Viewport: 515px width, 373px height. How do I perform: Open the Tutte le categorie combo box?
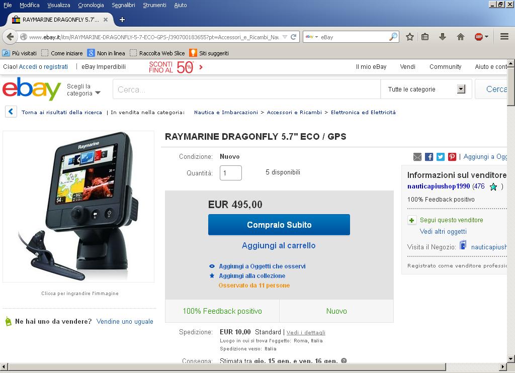tap(426, 89)
